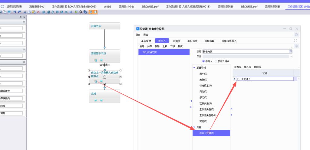The width and height of the screenshot is (310, 150).
Task: Switch to the 文档库 top tab
Action: (x=107, y=7)
